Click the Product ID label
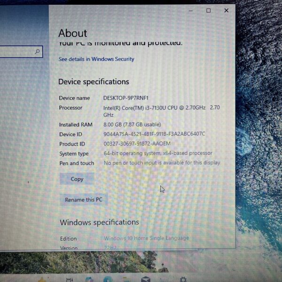 click(72, 144)
